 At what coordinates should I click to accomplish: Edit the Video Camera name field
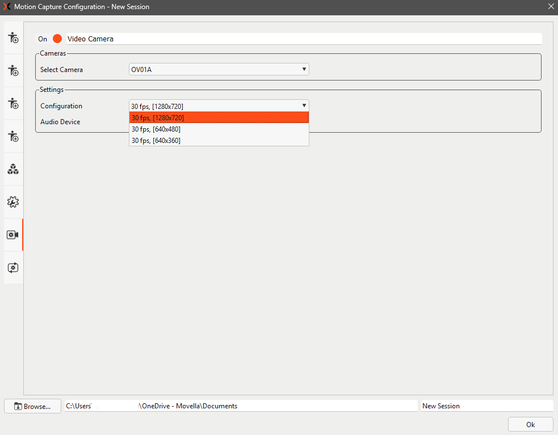pyautogui.click(x=304, y=39)
